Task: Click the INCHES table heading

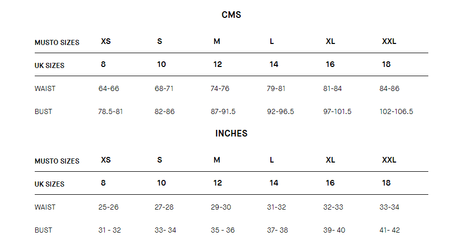Action: [x=231, y=133]
